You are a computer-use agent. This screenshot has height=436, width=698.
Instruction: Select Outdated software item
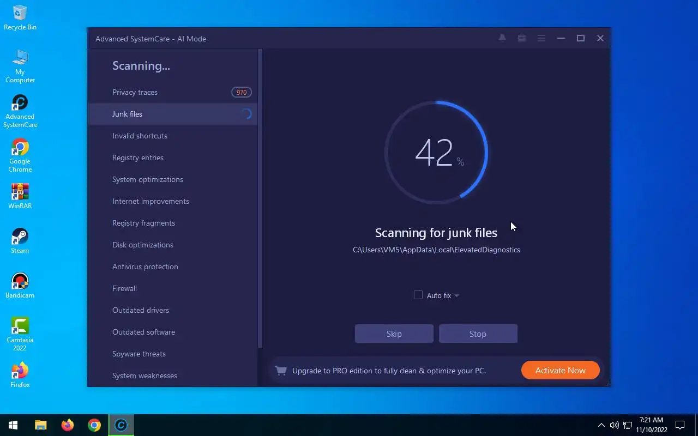[173, 332]
